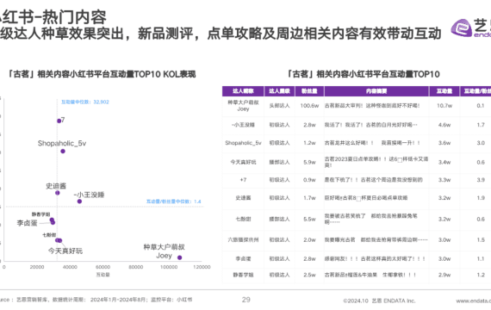
Task: Click fans cell '2.0w'
Action: coord(309,240)
